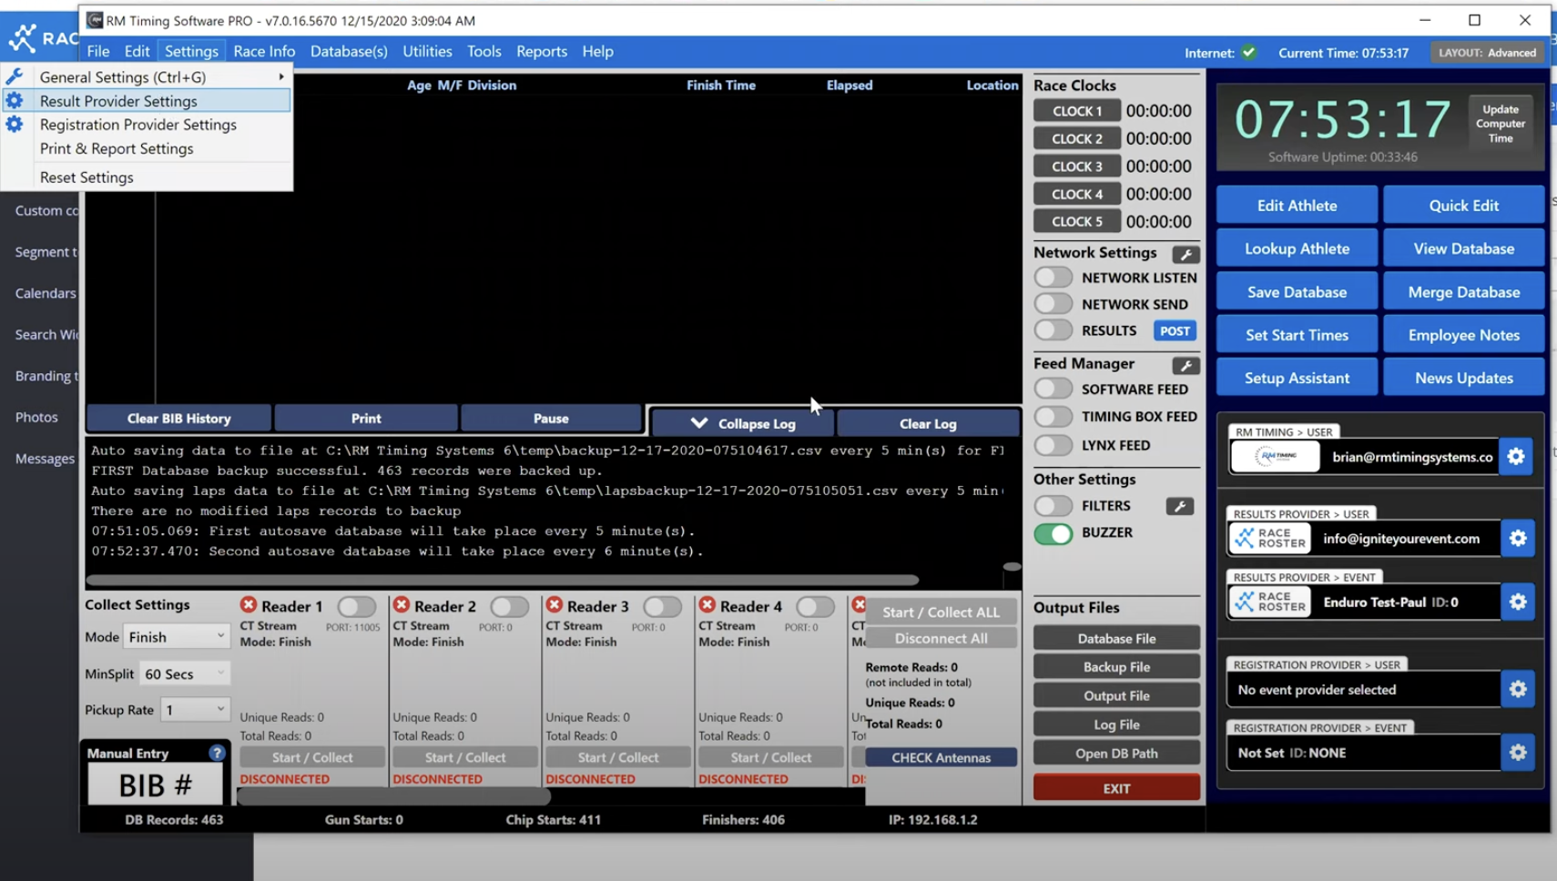Select Result Provider Settings menu entry
This screenshot has width=1557, height=881.
tap(118, 101)
